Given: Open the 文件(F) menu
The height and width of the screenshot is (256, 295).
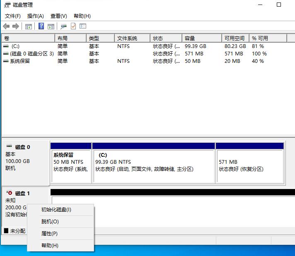Looking at the screenshot, I should (x=12, y=16).
